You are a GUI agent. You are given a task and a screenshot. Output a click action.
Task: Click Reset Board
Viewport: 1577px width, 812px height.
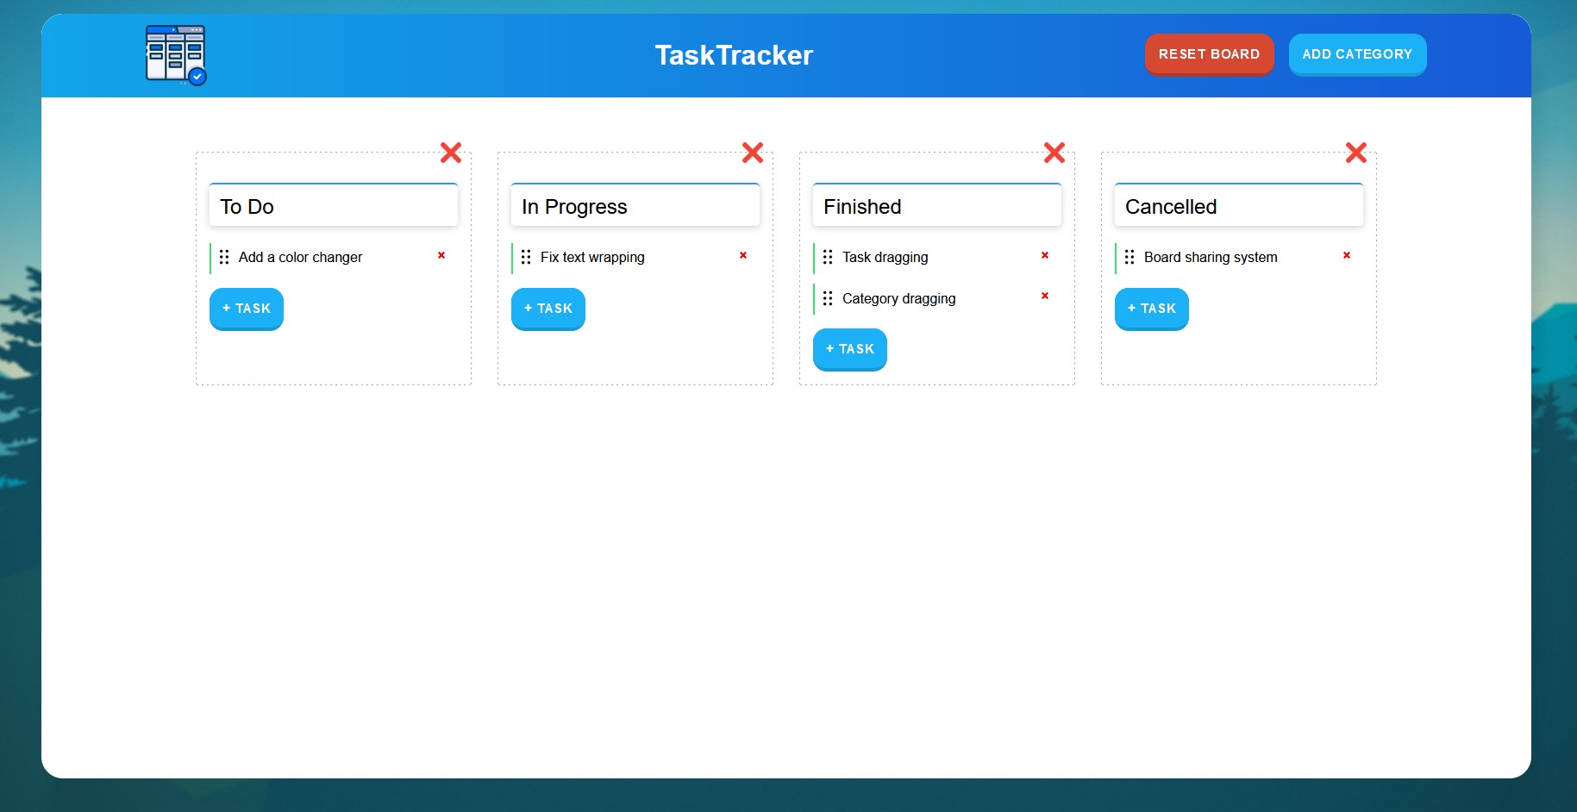[1209, 54]
